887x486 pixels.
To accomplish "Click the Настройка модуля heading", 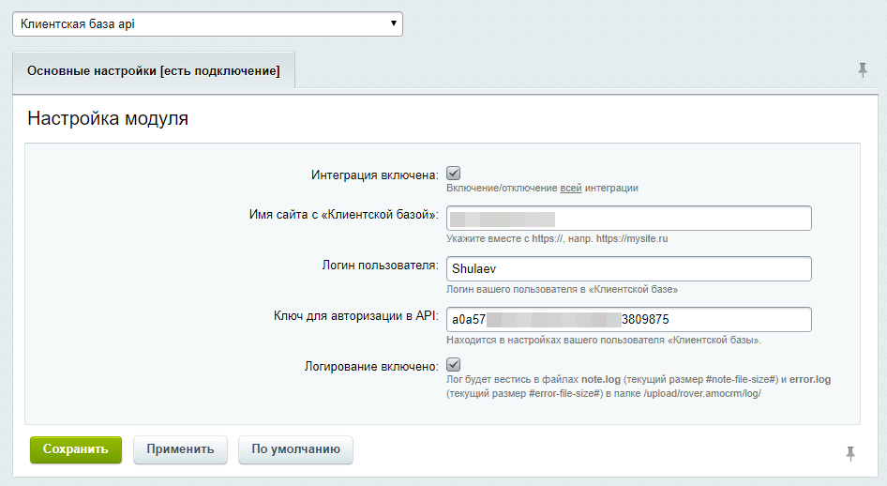I will [x=108, y=118].
